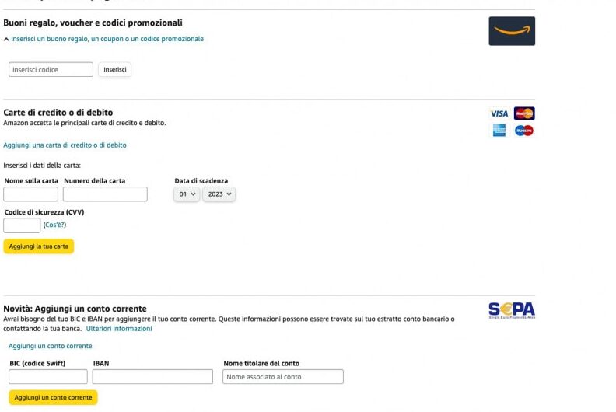Click the SEPA logo

[512, 310]
